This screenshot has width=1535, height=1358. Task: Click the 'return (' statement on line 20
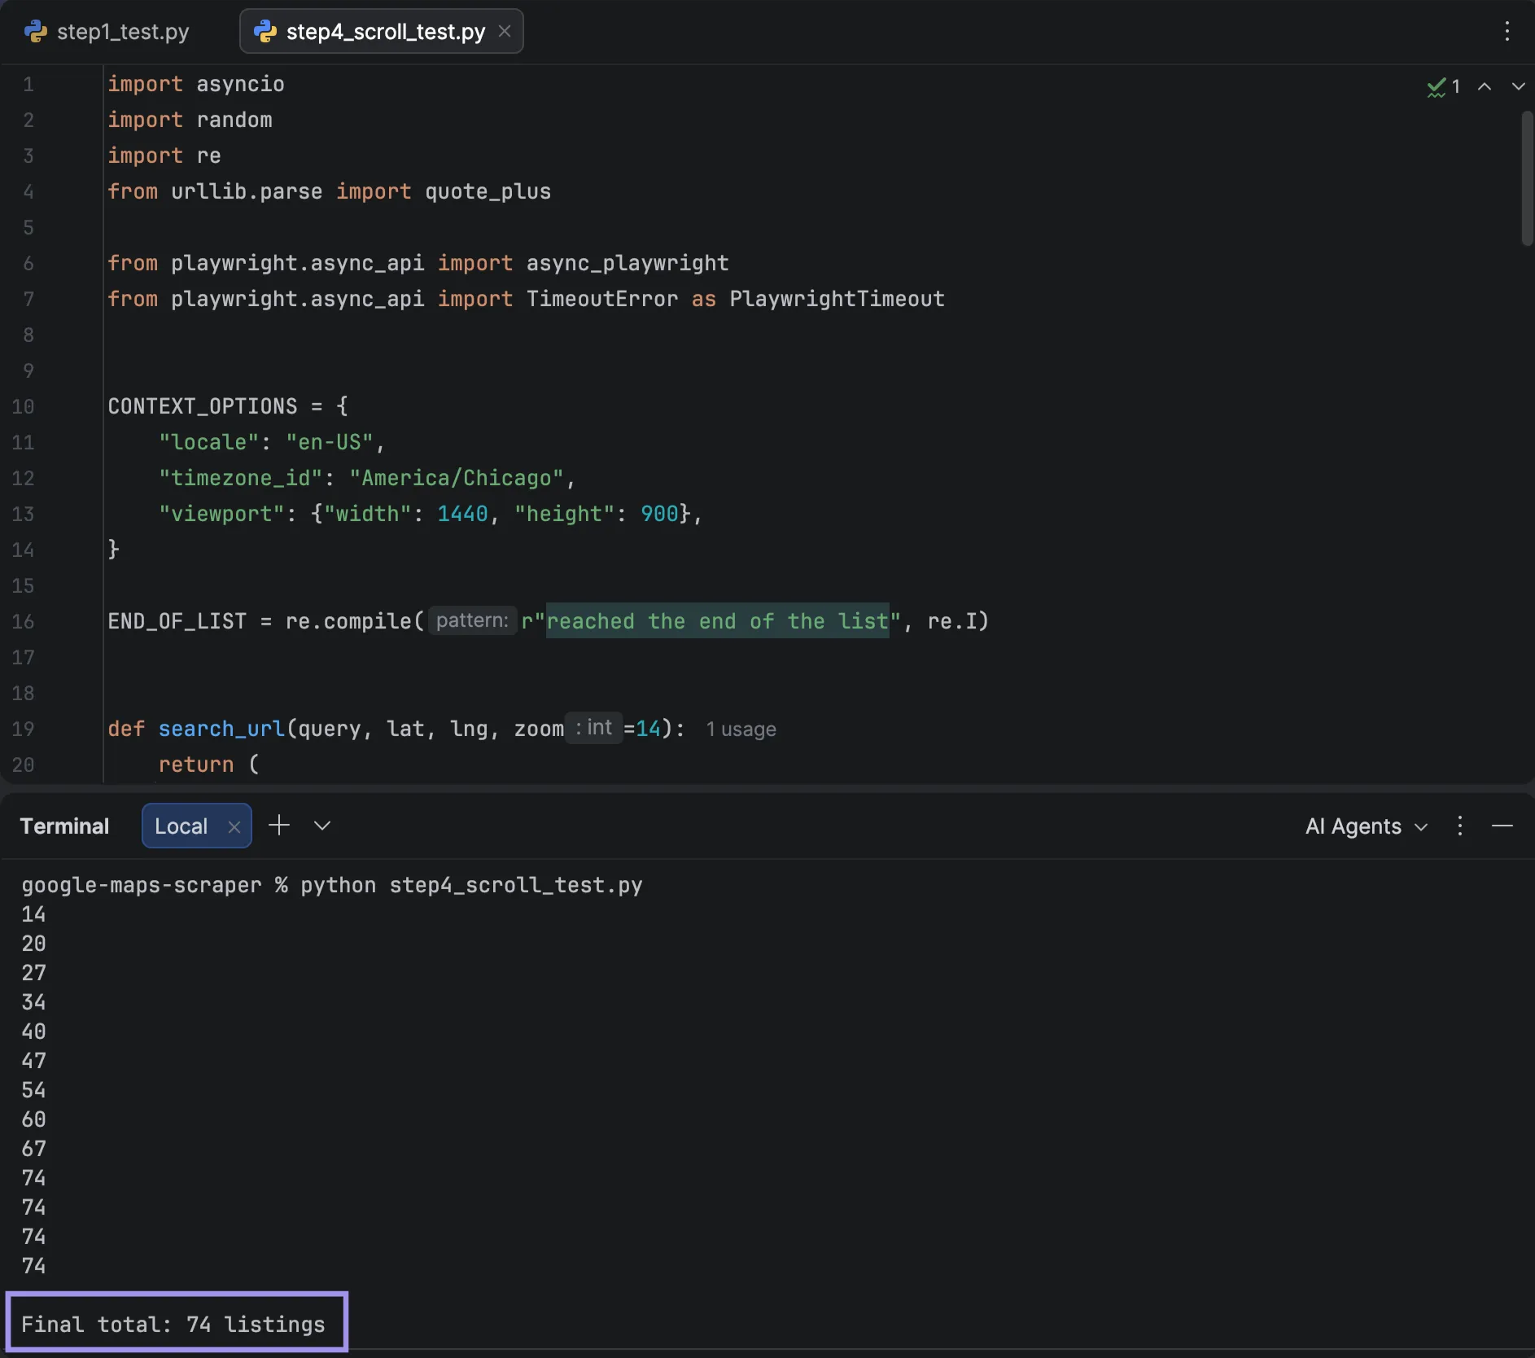pyautogui.click(x=208, y=764)
